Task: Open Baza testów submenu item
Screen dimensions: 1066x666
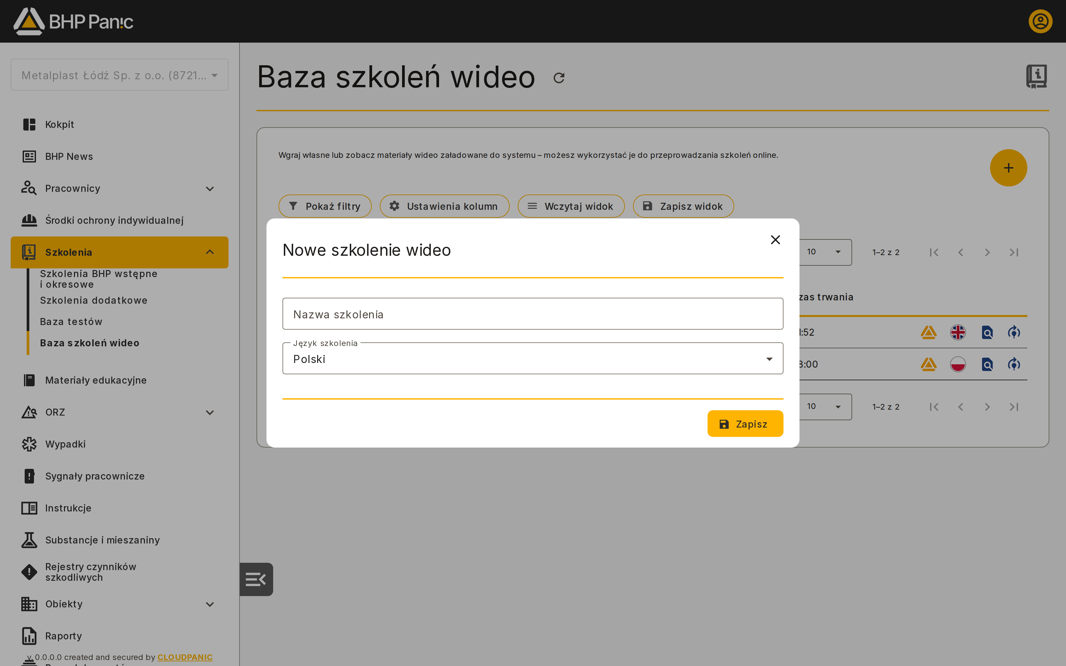Action: pos(71,322)
